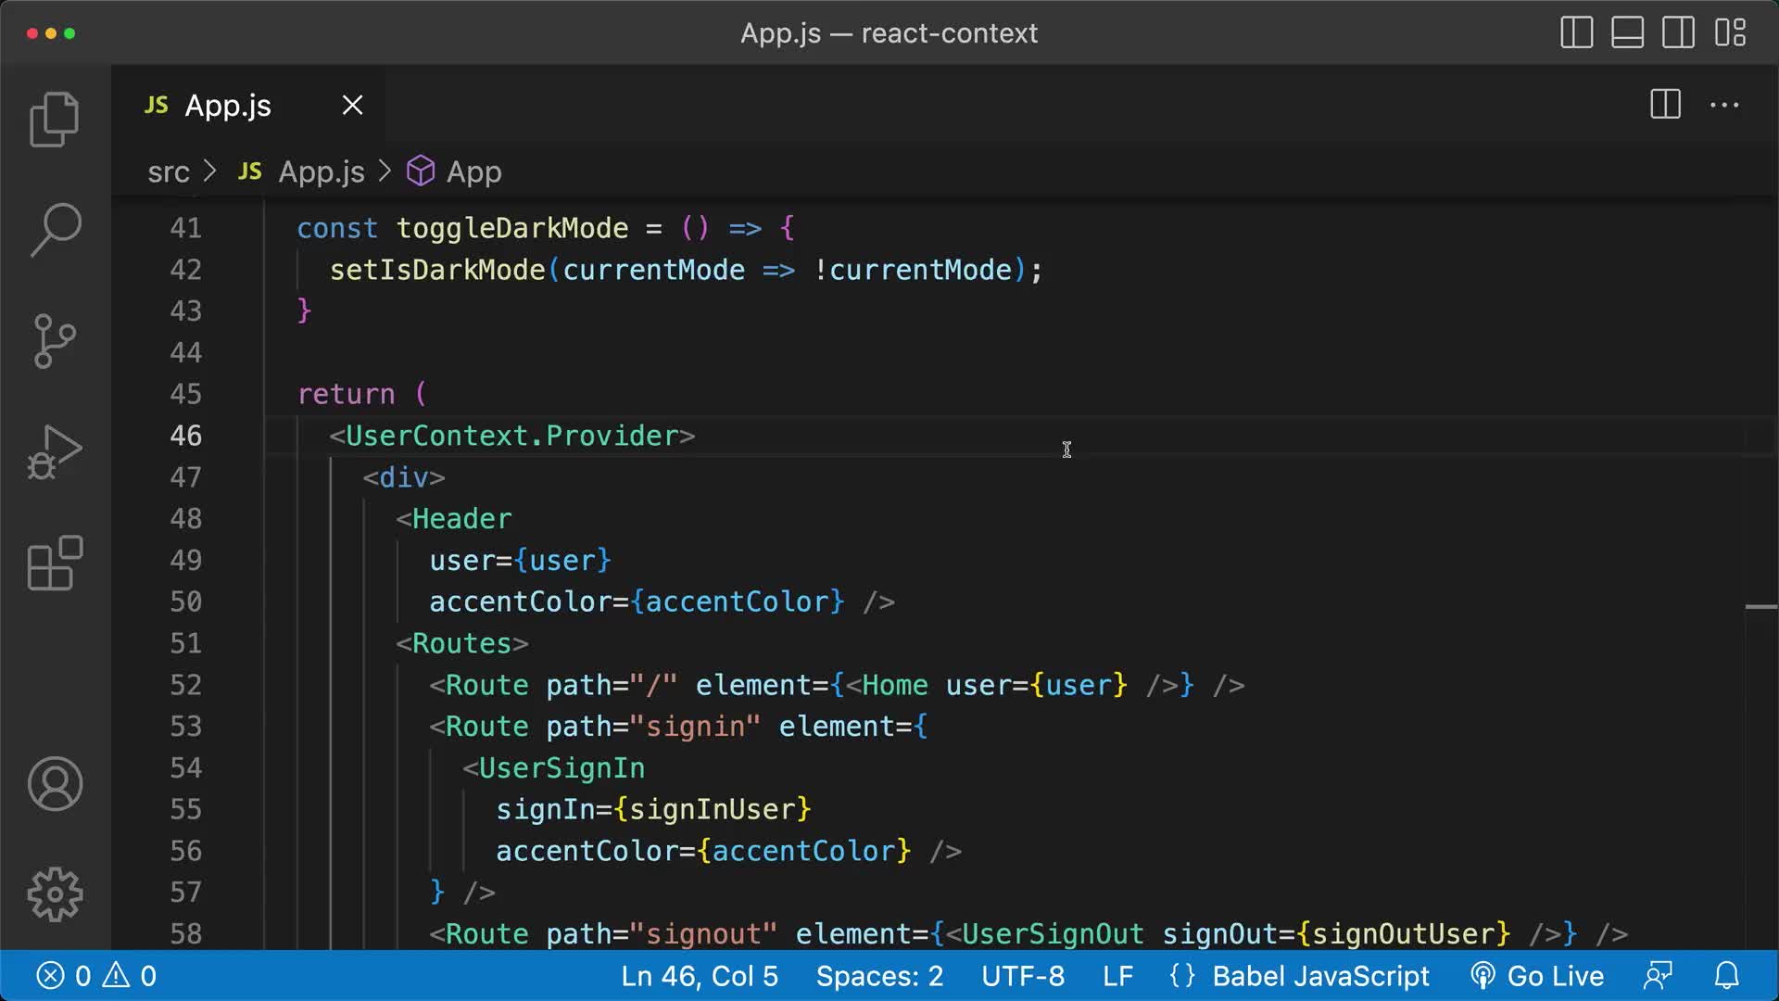
Task: Open the Explorer view in activity bar
Action: point(55,120)
